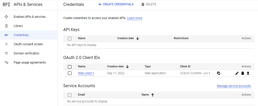Click the Type column header
The width and height of the screenshot is (258, 106).
point(148,66)
